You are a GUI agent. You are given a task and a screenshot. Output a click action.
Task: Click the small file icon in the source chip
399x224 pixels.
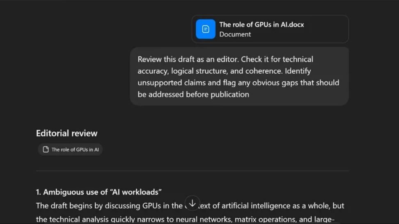(46, 149)
